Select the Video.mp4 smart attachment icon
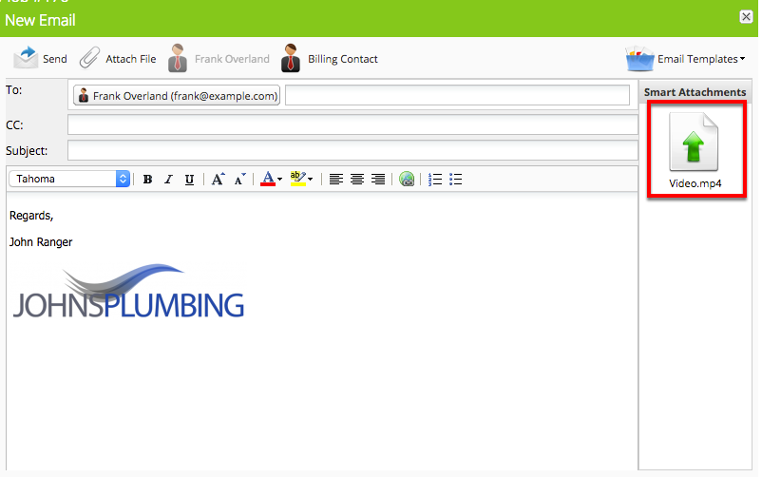This screenshot has width=762, height=477. [694, 142]
